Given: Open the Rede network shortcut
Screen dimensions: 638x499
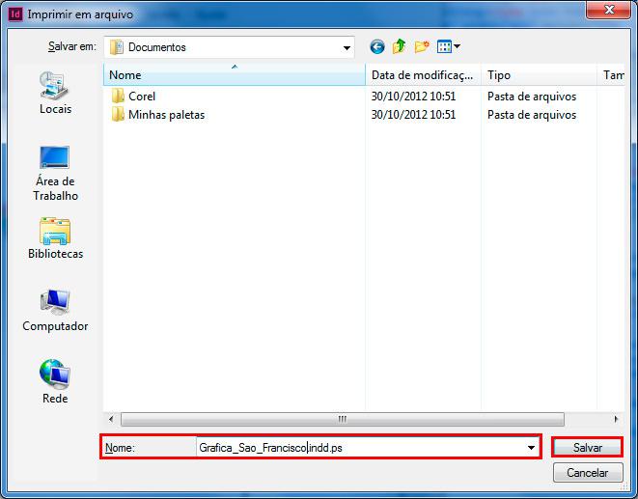Looking at the screenshot, I should tap(55, 381).
